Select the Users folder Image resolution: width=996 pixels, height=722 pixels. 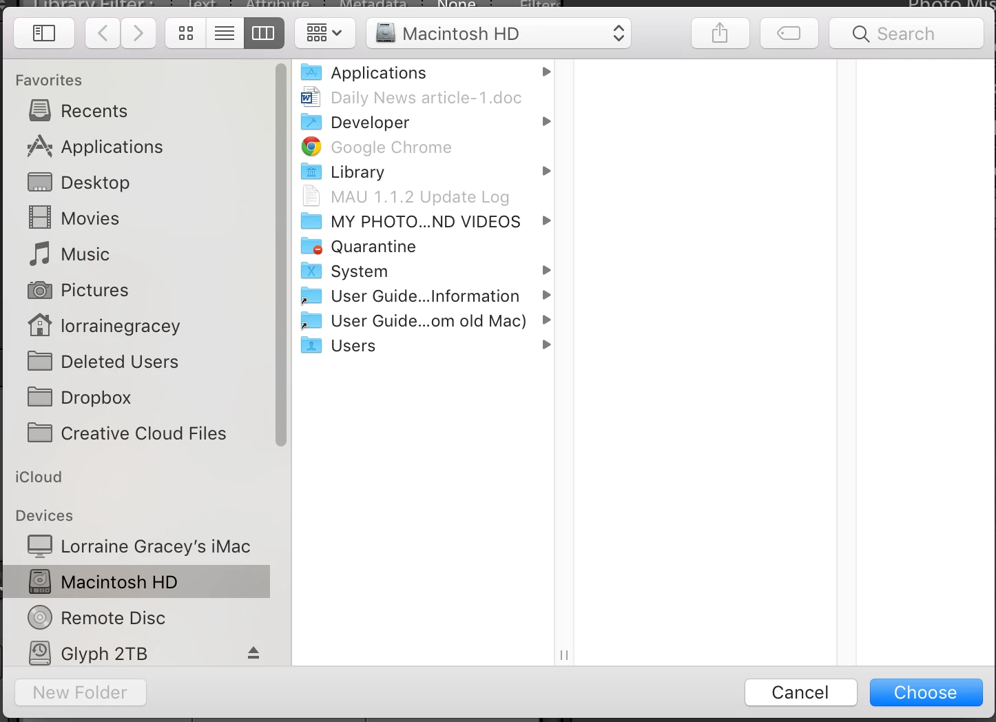coord(424,345)
